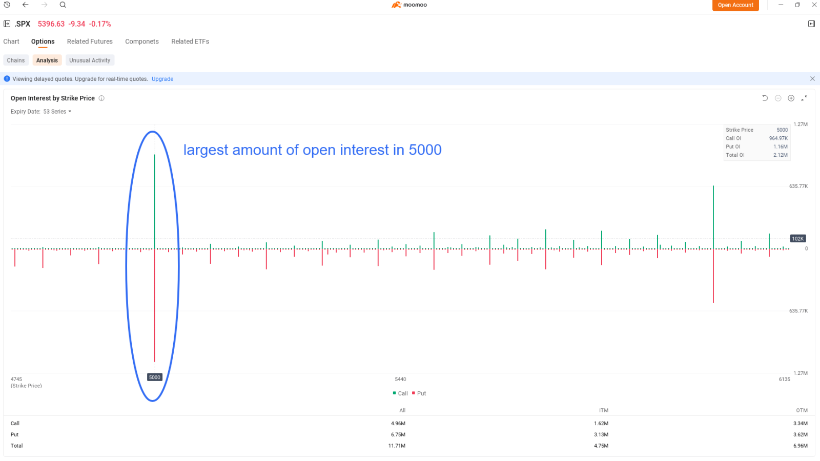
Task: Click the Open Interest by Strike Price title
Action: pos(53,98)
